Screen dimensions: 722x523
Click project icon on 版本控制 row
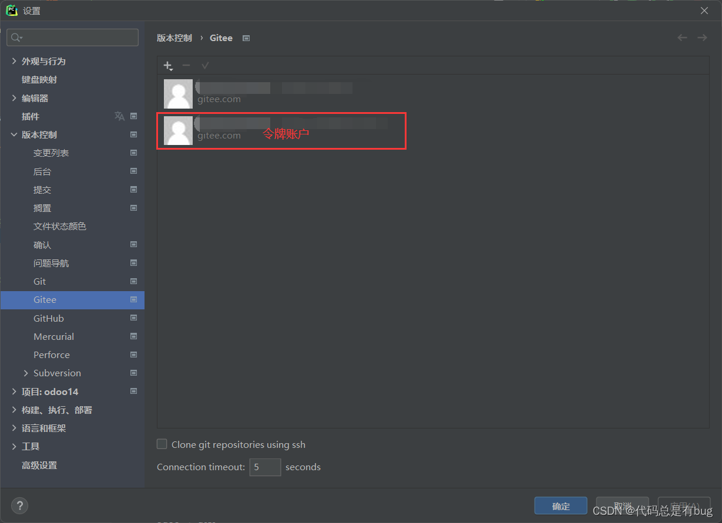(134, 134)
